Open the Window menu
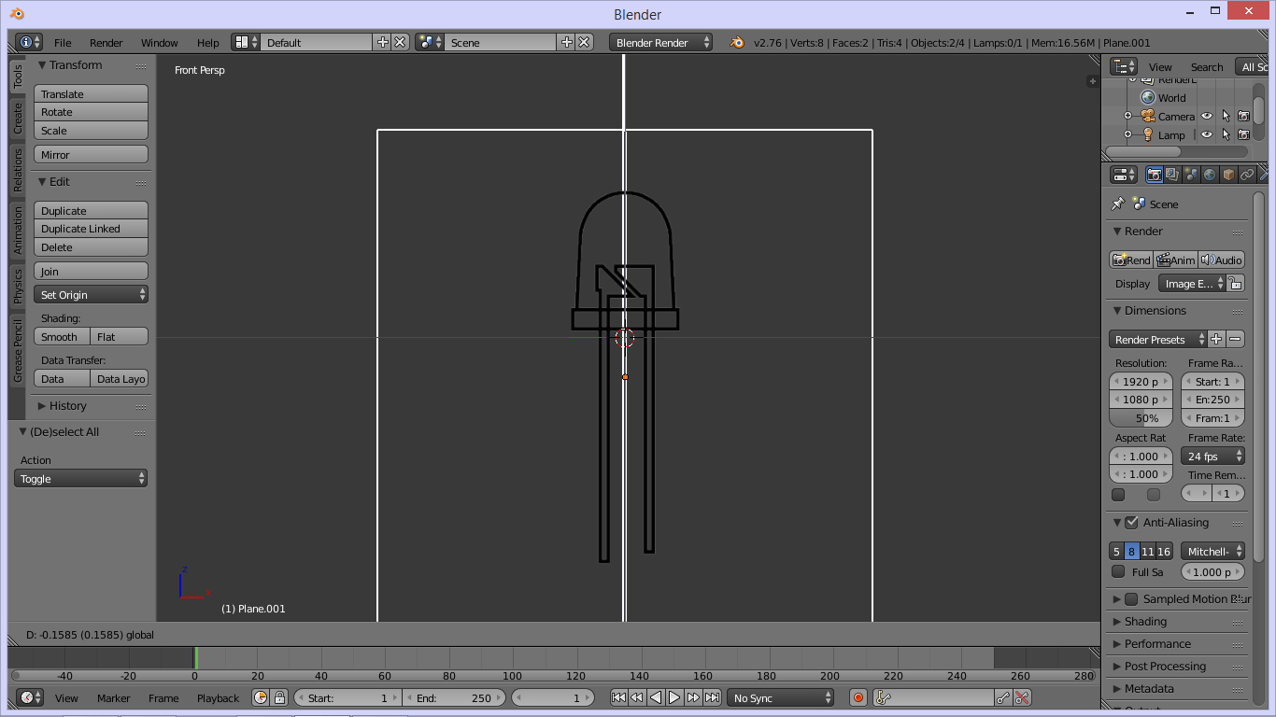 tap(160, 43)
